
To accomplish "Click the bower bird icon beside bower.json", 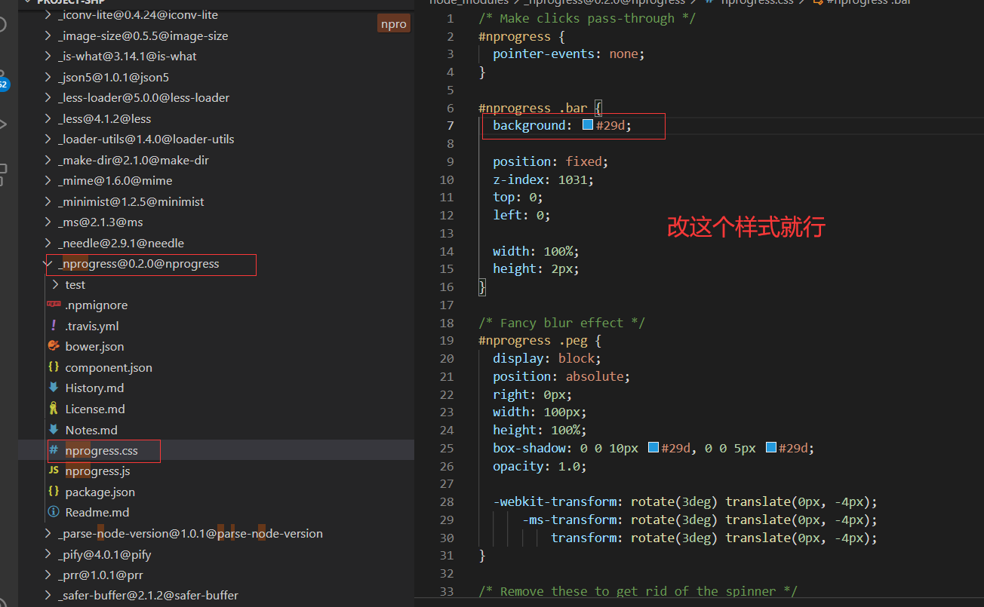I will tap(54, 346).
